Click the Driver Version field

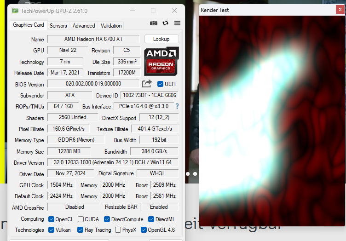(113, 162)
